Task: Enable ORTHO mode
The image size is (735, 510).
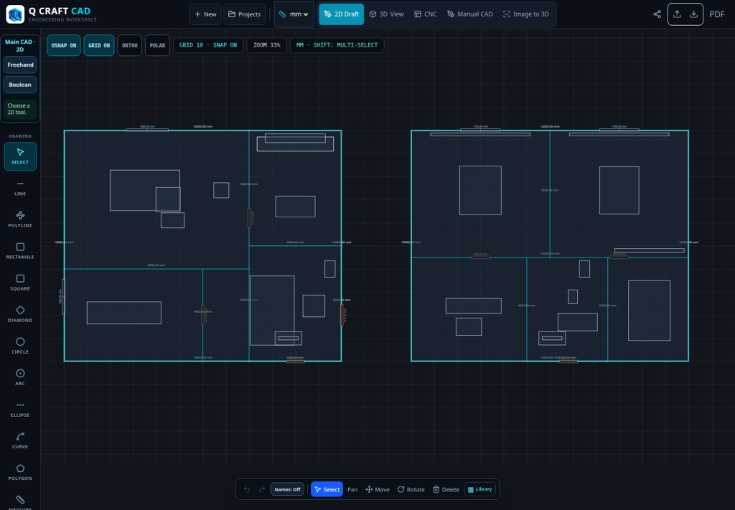Action: 130,45
